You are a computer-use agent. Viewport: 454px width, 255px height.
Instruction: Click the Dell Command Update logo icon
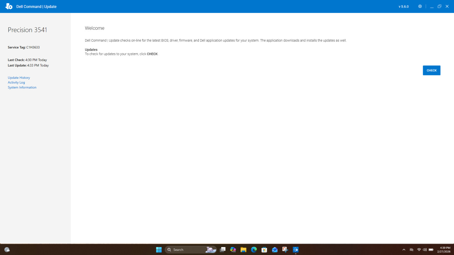coord(9,6)
